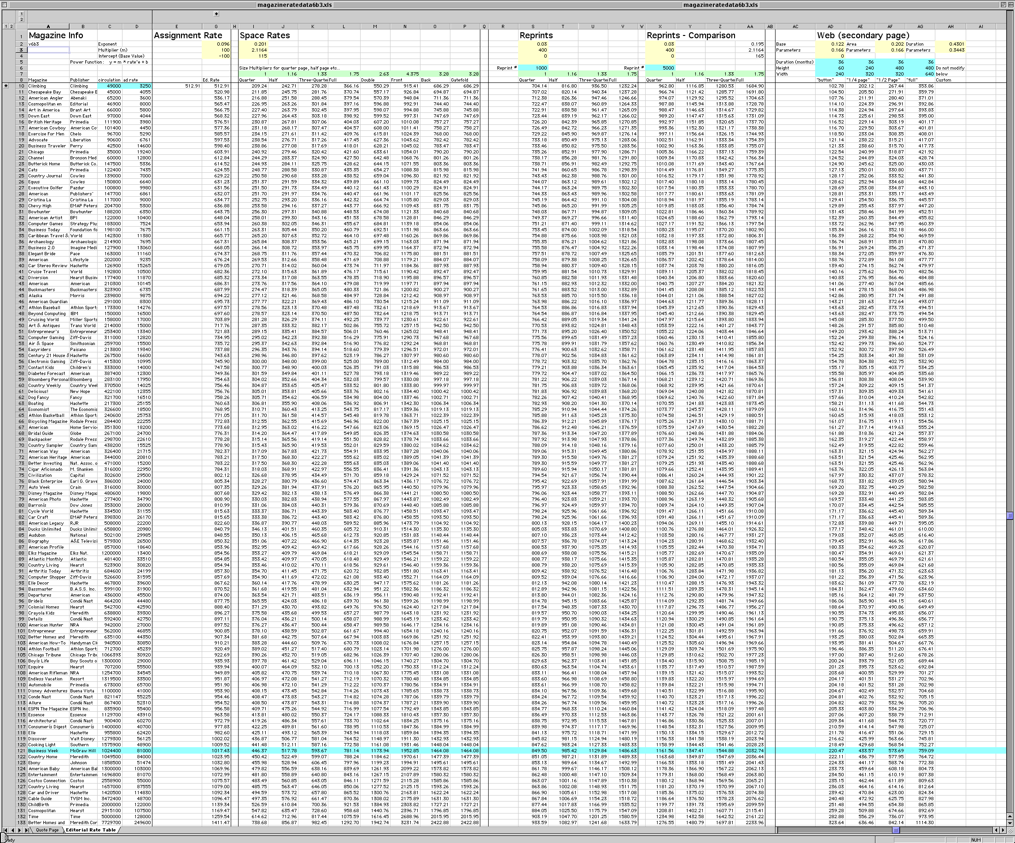Click vertical scrollbar down arrow
Image resolution: width=1015 pixels, height=843 pixels.
1009,823
